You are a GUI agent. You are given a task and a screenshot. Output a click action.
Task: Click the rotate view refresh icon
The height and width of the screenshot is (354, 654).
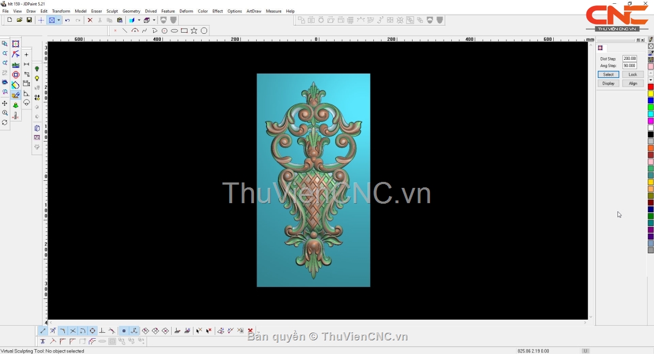click(5, 123)
